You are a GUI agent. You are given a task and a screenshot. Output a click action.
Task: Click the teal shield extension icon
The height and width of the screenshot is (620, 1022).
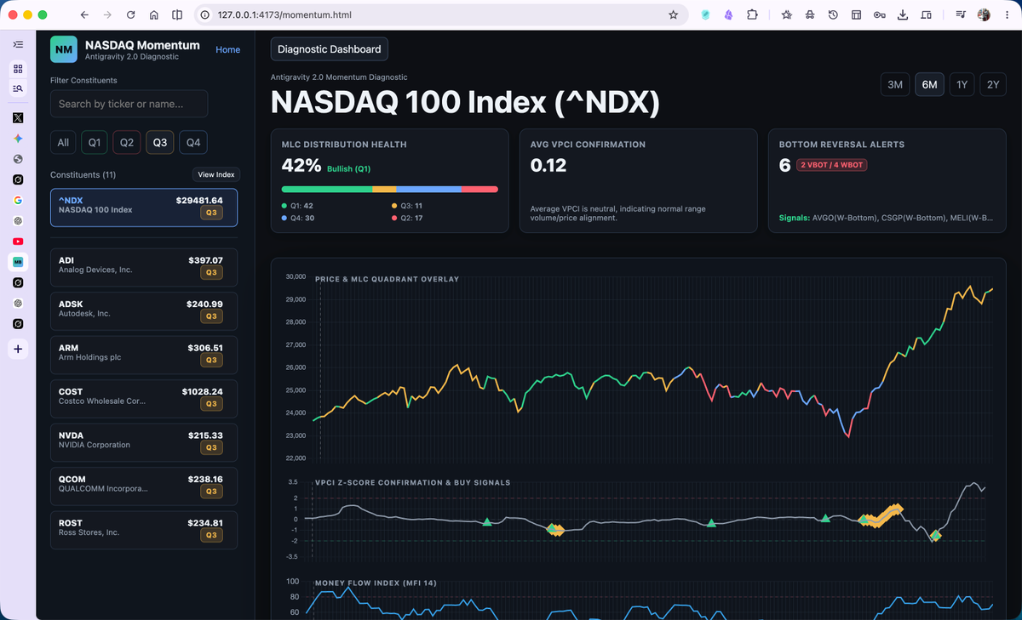click(705, 14)
